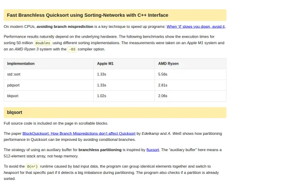Select the AMD Ryzen column header
297x186 pixels.
pos(168,64)
